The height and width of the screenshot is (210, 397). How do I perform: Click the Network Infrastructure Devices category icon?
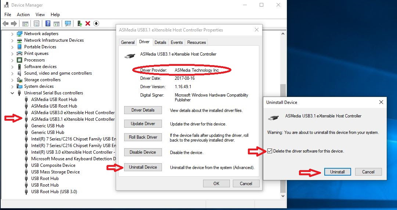point(19,40)
